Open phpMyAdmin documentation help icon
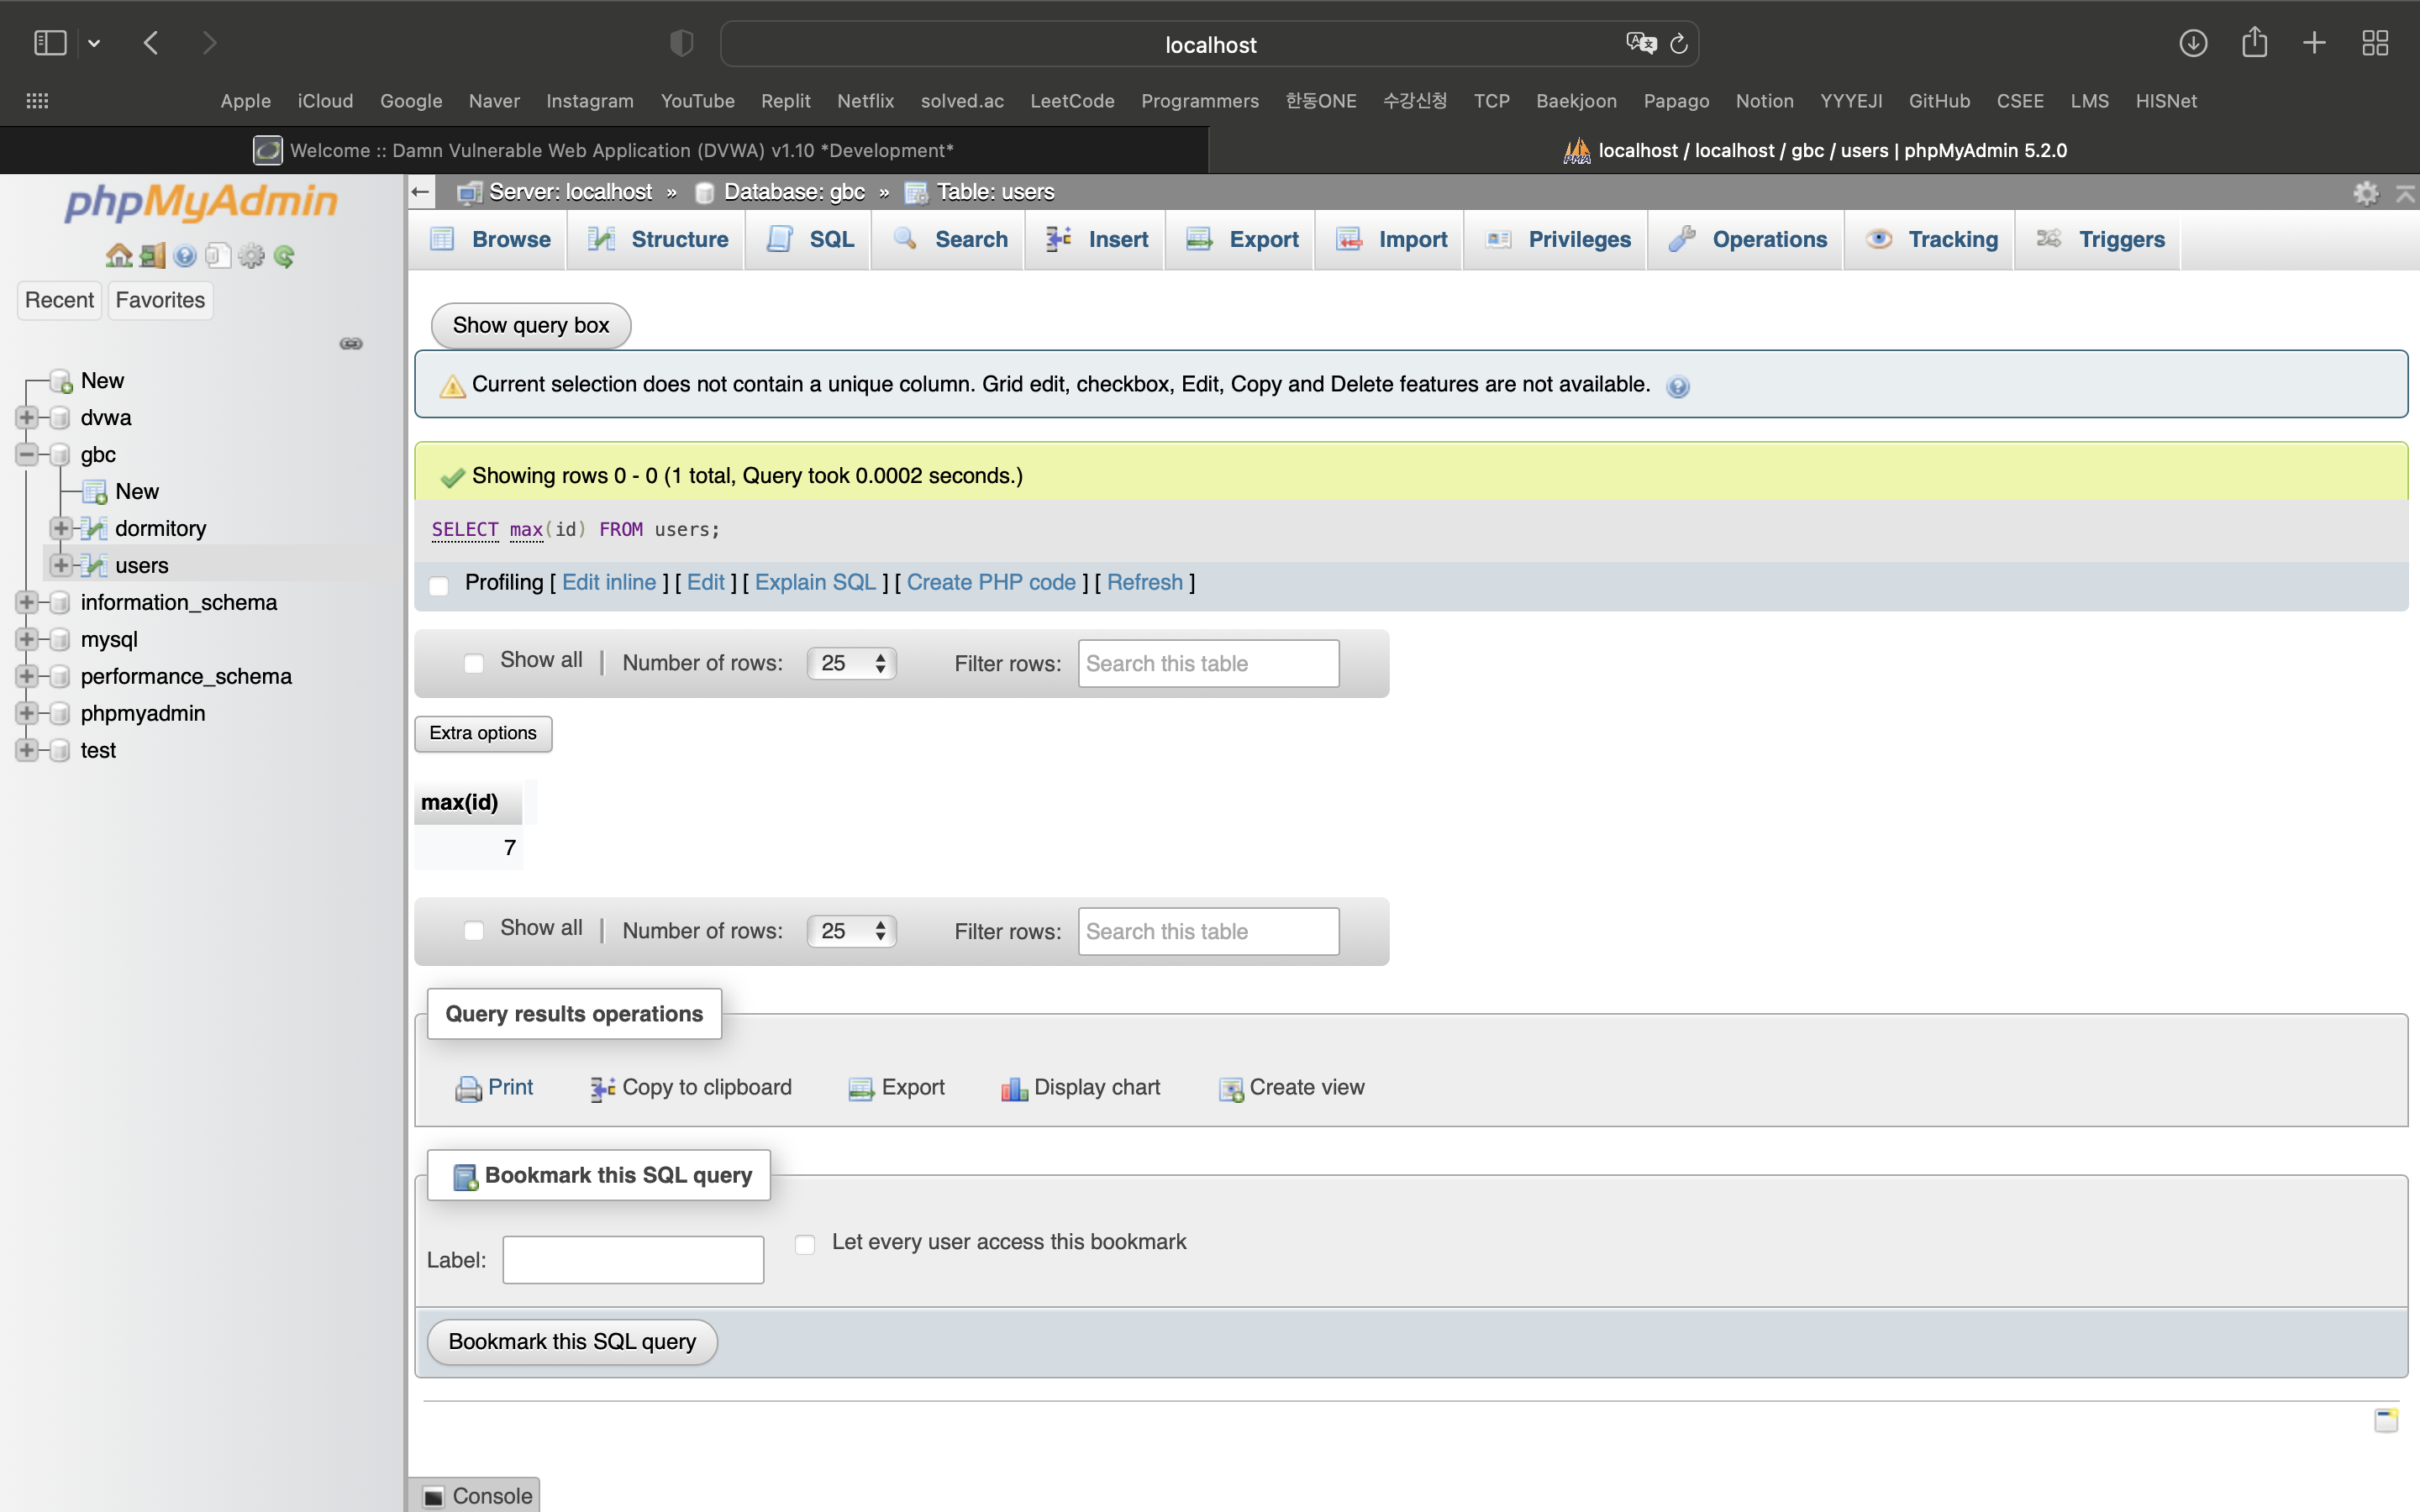The width and height of the screenshot is (2420, 1512). 185,256
